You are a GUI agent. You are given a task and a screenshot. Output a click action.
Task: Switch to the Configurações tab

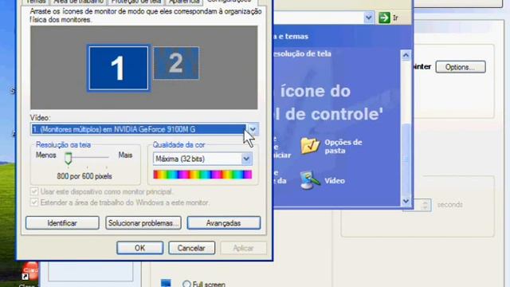tap(229, 2)
